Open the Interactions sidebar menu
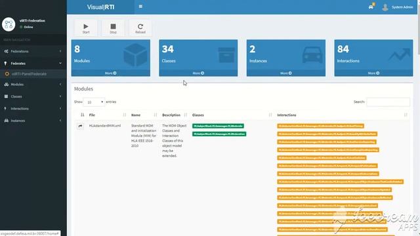The width and height of the screenshot is (420, 236). (33, 108)
